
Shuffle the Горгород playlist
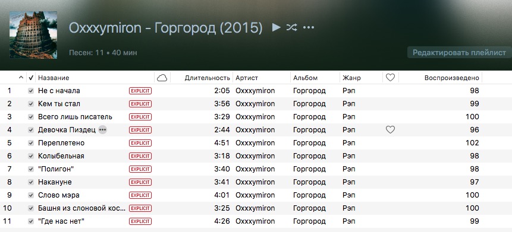(291, 27)
